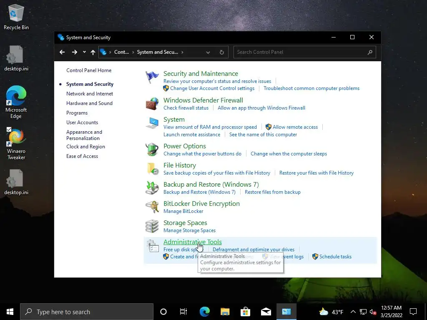Expand chevron after System and Secu... breadcrumb
This screenshot has width=427, height=320.
[182, 52]
